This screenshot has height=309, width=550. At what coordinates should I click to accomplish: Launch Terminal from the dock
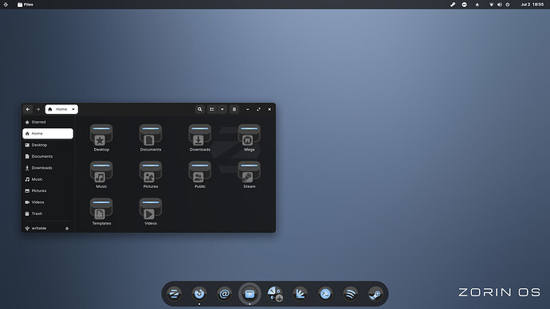tap(325, 294)
